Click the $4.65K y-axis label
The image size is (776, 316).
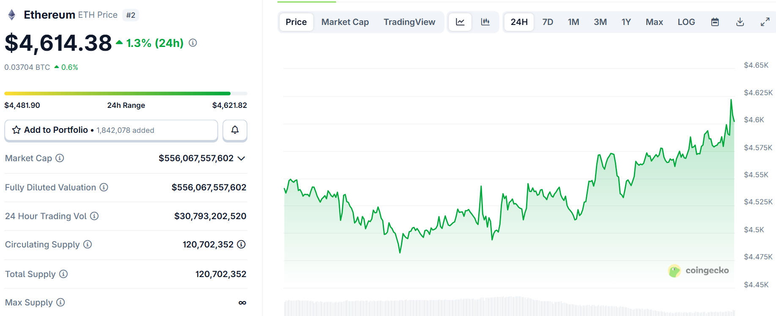pyautogui.click(x=756, y=65)
